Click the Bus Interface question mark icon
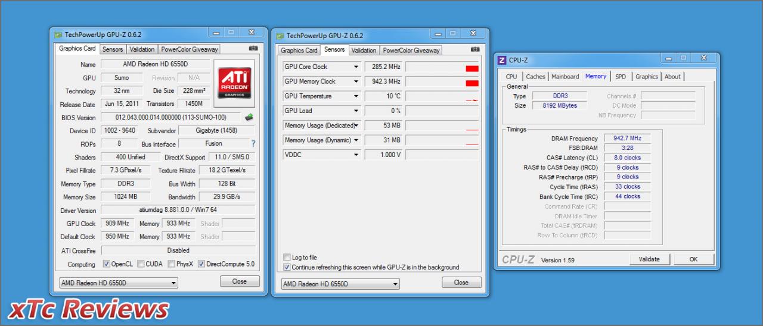 click(x=253, y=143)
